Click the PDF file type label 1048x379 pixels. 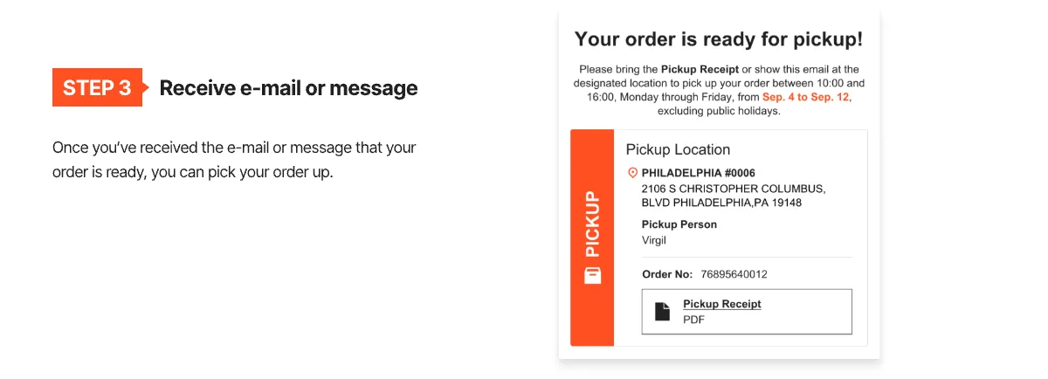[693, 320]
